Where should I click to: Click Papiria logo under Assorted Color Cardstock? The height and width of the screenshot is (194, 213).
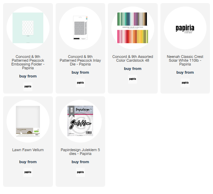point(133,79)
